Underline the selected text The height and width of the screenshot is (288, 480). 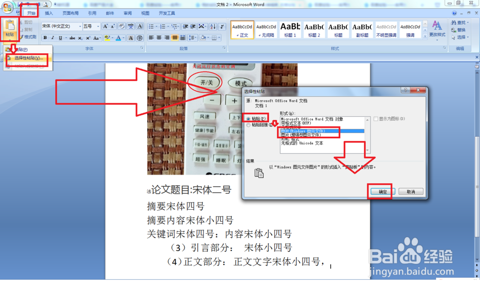pyautogui.click(x=61, y=37)
